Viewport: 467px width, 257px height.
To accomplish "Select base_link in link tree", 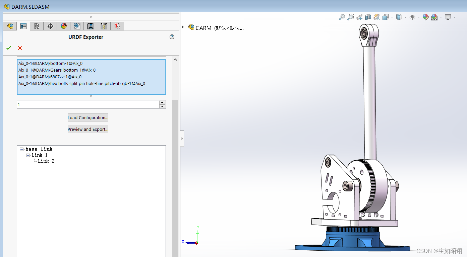I will tap(39, 149).
